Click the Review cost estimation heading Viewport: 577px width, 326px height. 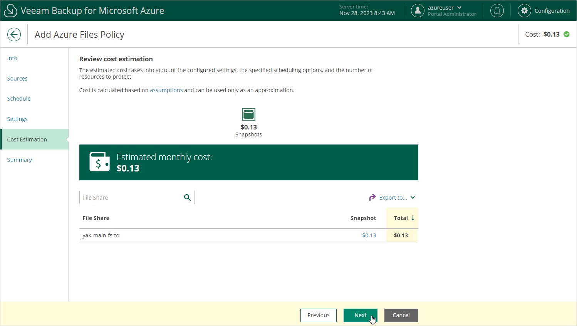[116, 59]
